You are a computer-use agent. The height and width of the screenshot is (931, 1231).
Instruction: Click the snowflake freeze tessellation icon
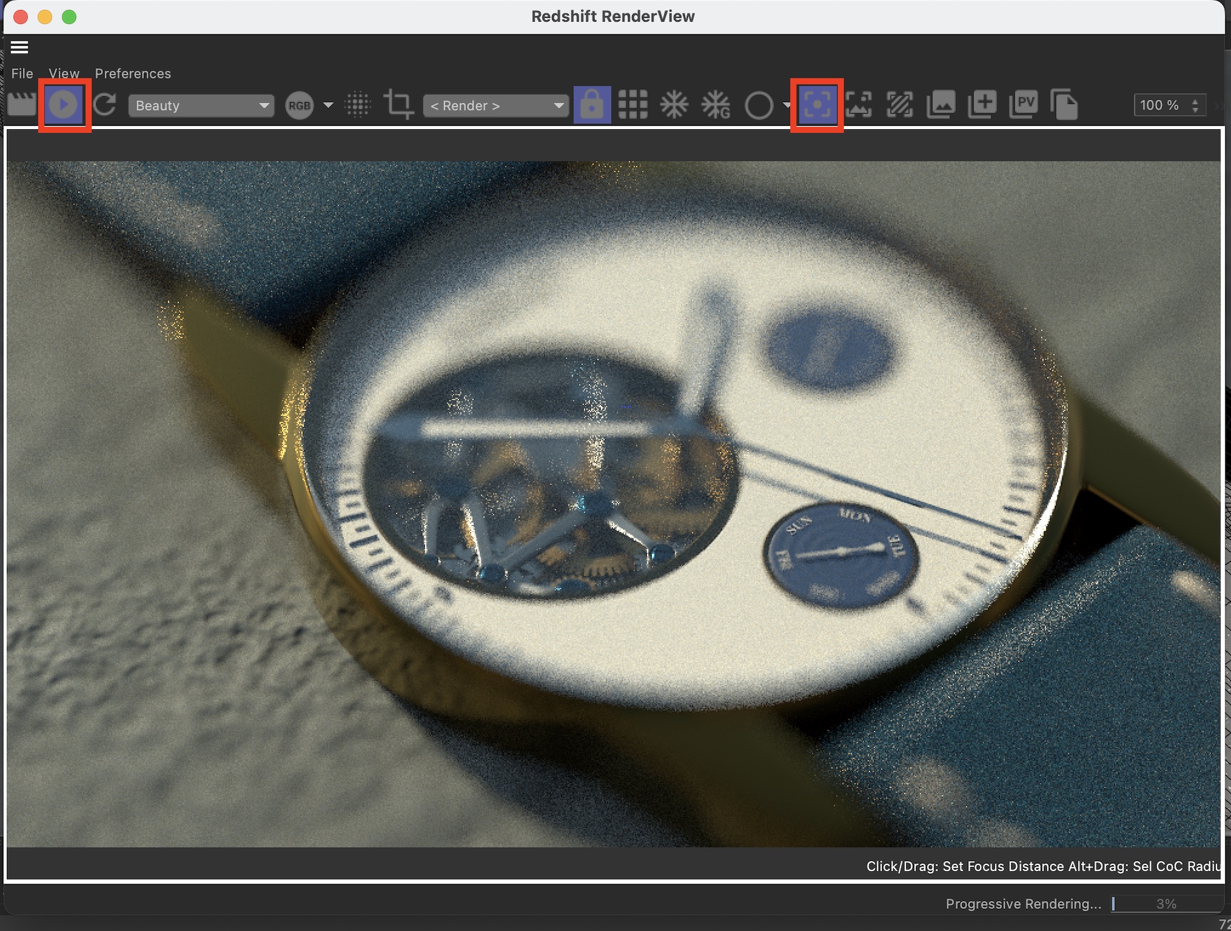674,105
